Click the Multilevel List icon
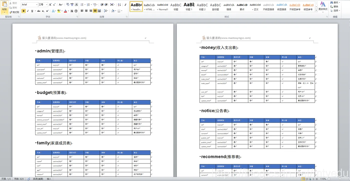 (95, 4)
